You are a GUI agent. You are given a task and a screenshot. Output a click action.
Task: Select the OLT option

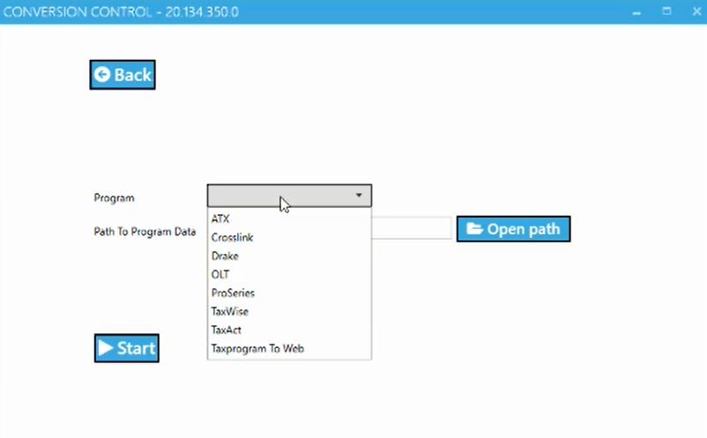(220, 274)
